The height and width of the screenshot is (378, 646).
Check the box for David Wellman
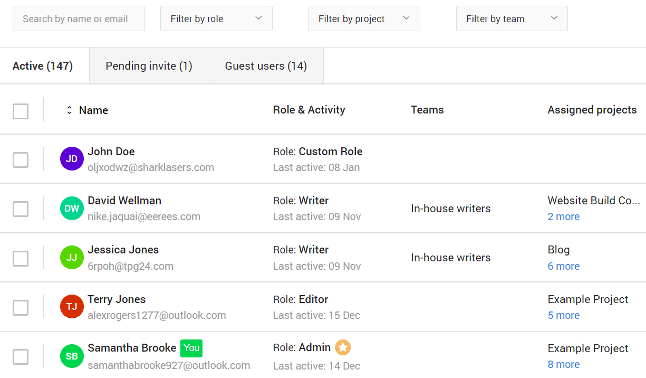(21, 209)
